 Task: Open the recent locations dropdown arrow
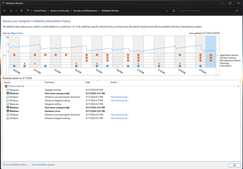tap(16, 11)
